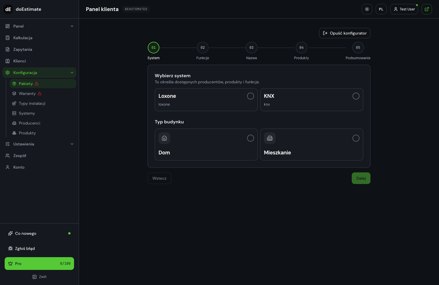Click the Wstecz button

[159, 178]
